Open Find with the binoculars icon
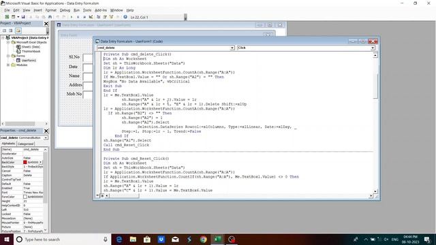Screen dimensions: 436x245 pos(50,17)
